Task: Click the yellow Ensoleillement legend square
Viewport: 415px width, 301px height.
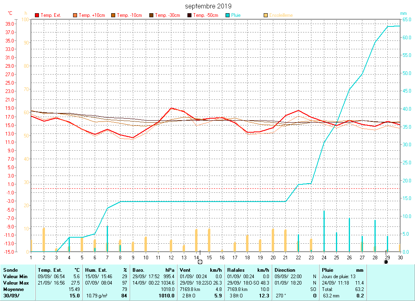Action: pos(266,15)
